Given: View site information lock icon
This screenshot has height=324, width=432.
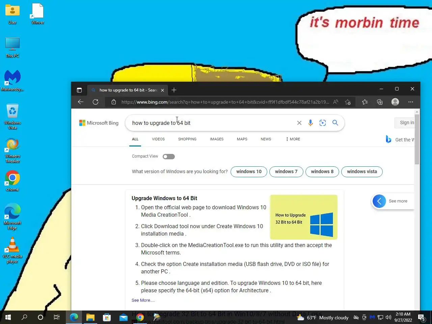Looking at the screenshot, I should (114, 102).
